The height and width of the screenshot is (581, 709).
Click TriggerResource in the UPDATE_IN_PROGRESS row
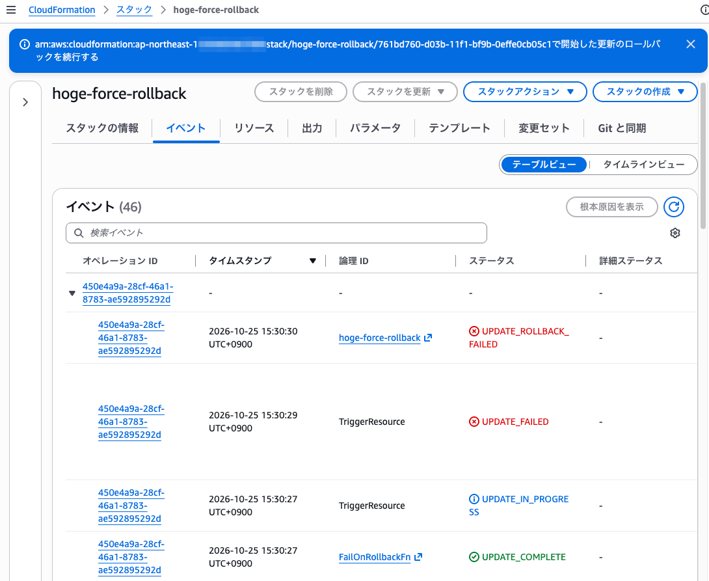(371, 506)
